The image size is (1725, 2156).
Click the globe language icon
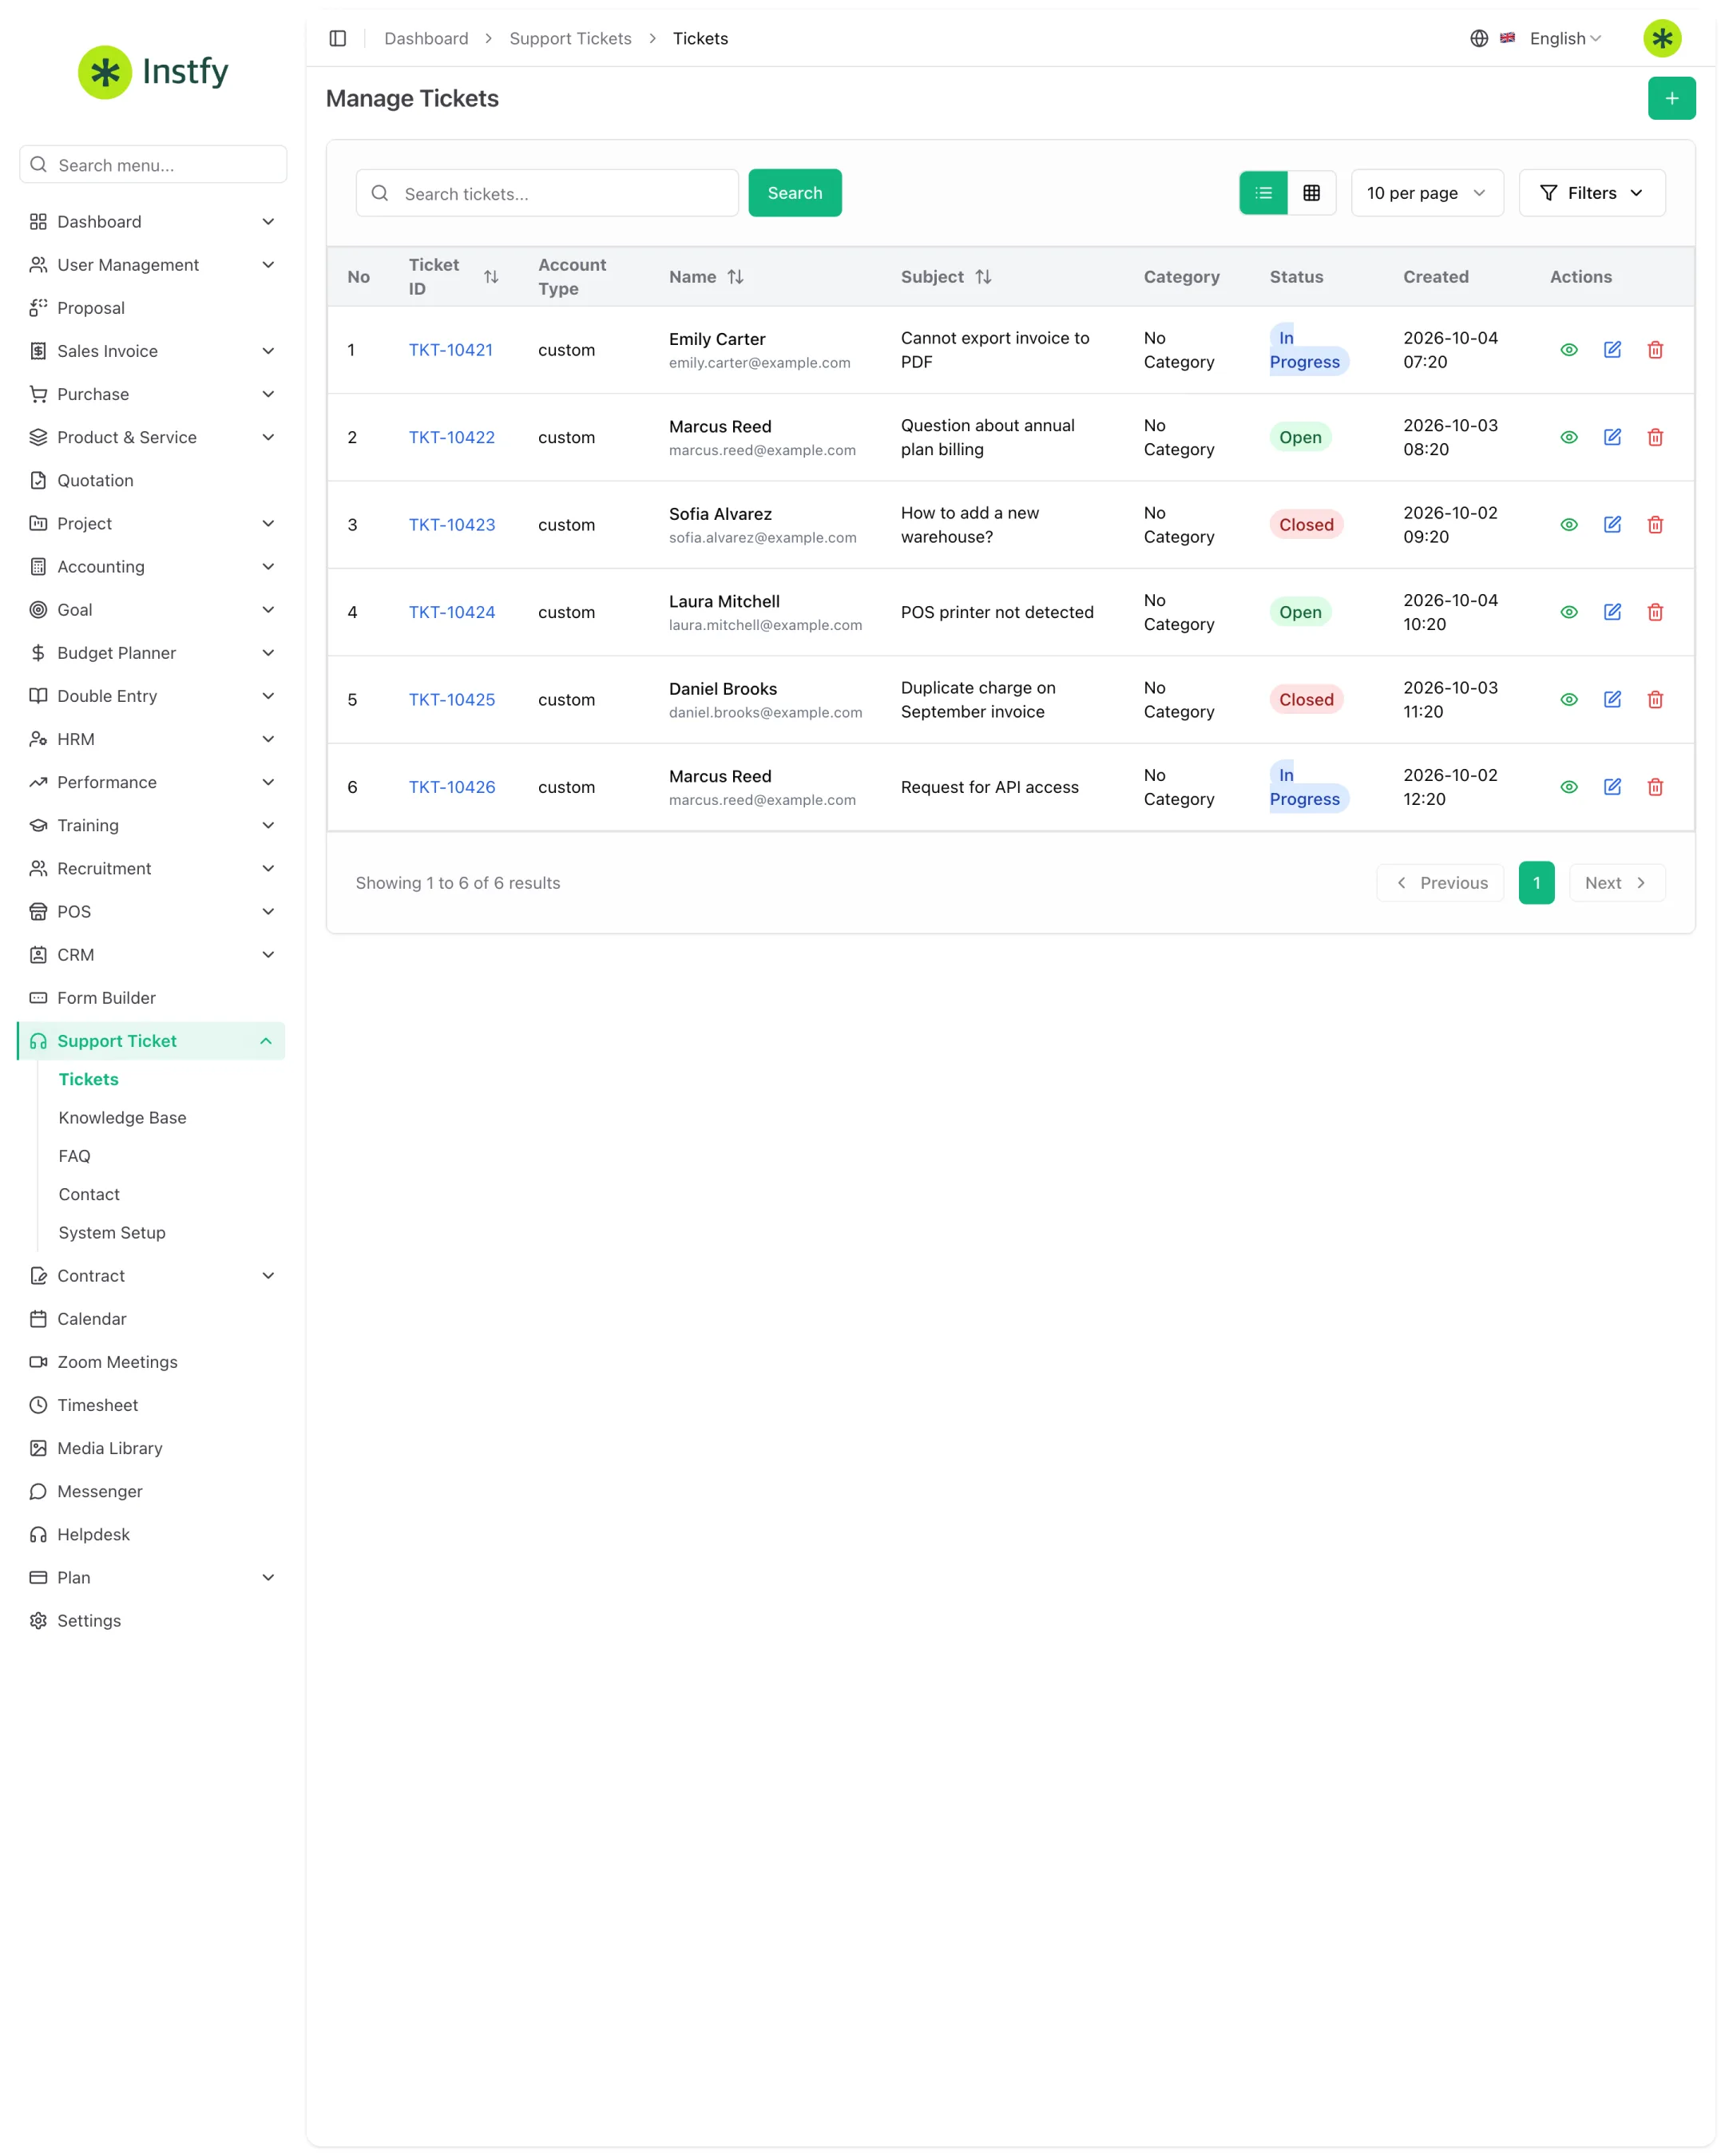tap(1478, 38)
